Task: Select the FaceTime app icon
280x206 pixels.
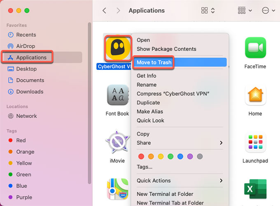Action: tap(255, 48)
